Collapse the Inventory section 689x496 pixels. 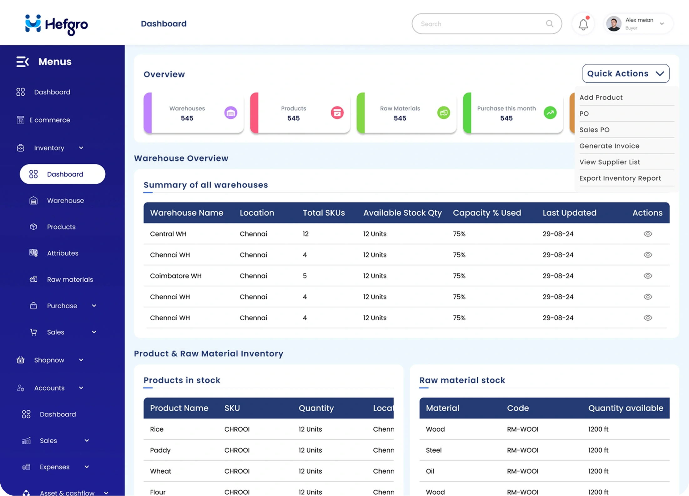[81, 148]
